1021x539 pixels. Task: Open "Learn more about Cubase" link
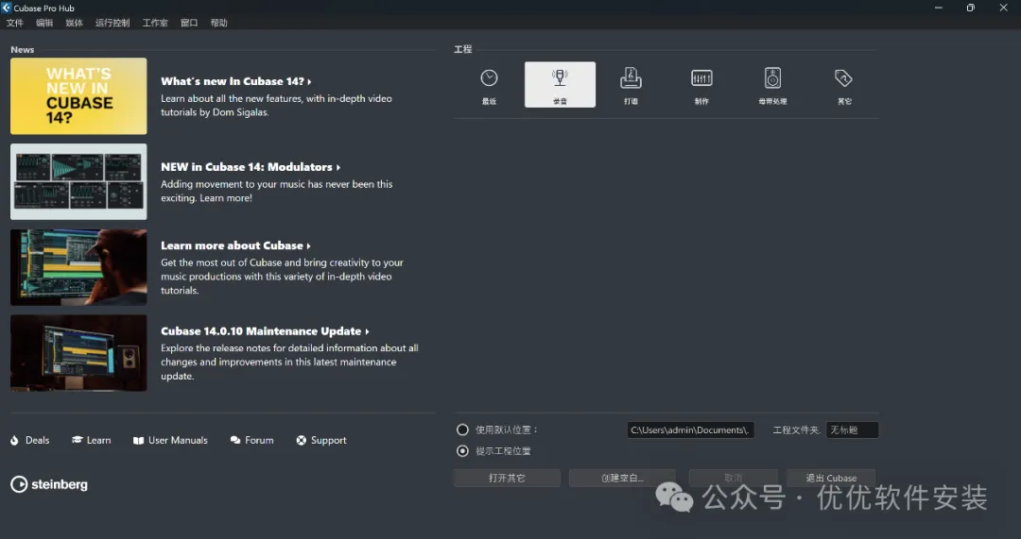point(235,245)
